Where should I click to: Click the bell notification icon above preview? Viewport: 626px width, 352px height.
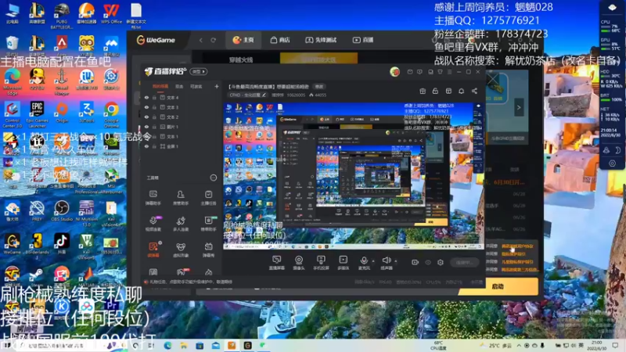point(461,91)
